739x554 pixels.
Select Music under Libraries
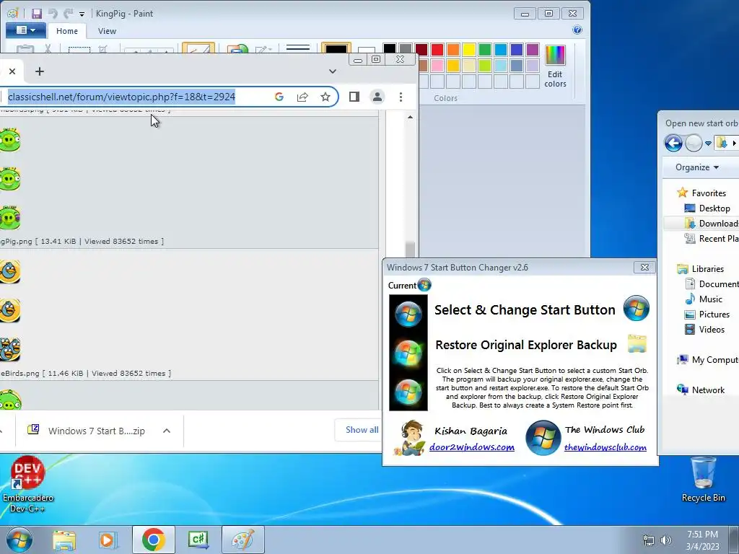704,299
